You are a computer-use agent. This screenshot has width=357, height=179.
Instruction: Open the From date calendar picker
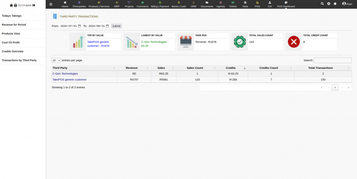[79, 26]
